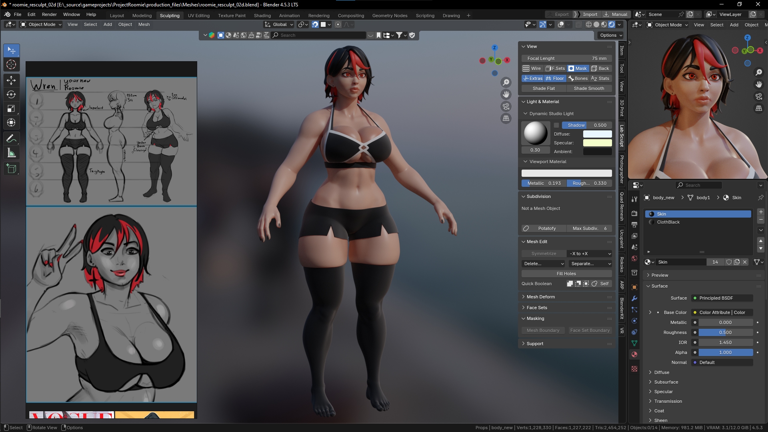Open the Object Mode dropdown
Image resolution: width=768 pixels, height=432 pixels.
(41, 24)
